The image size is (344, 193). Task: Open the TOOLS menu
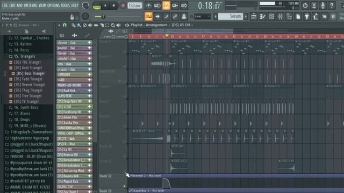[65, 5]
